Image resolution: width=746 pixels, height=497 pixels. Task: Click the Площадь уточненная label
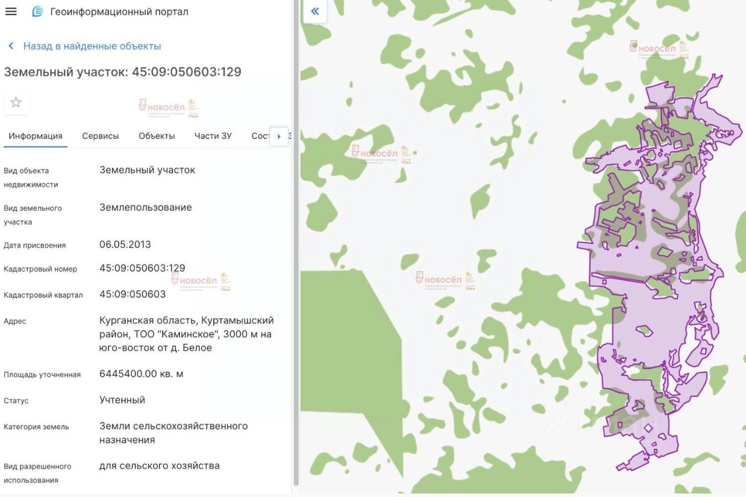pos(42,375)
